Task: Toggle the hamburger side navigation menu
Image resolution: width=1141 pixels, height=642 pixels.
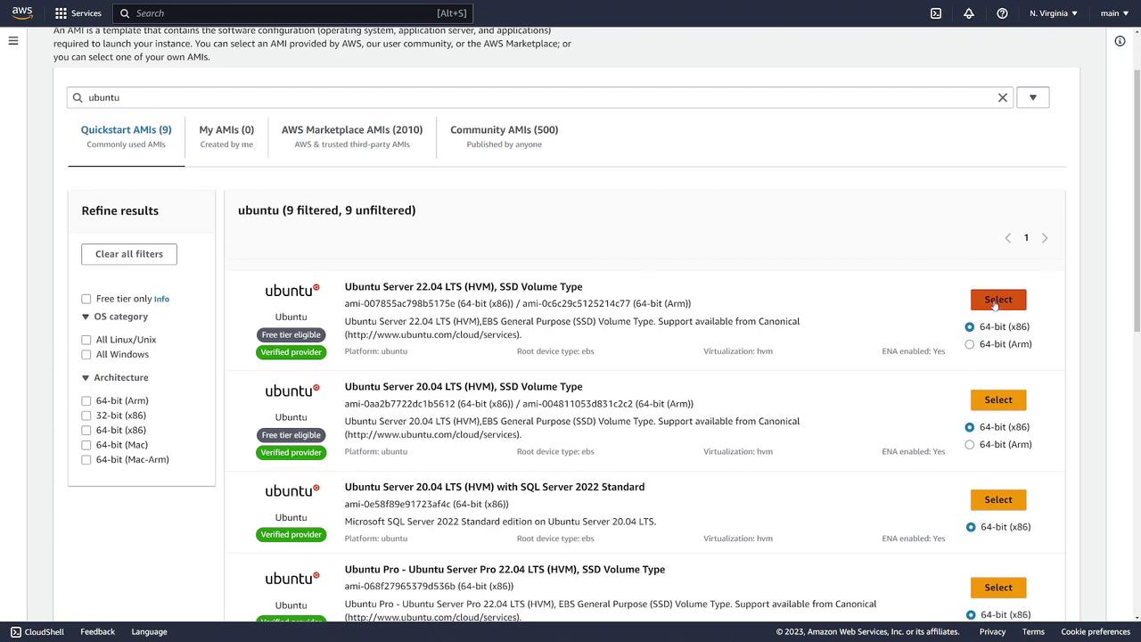Action: [x=13, y=40]
